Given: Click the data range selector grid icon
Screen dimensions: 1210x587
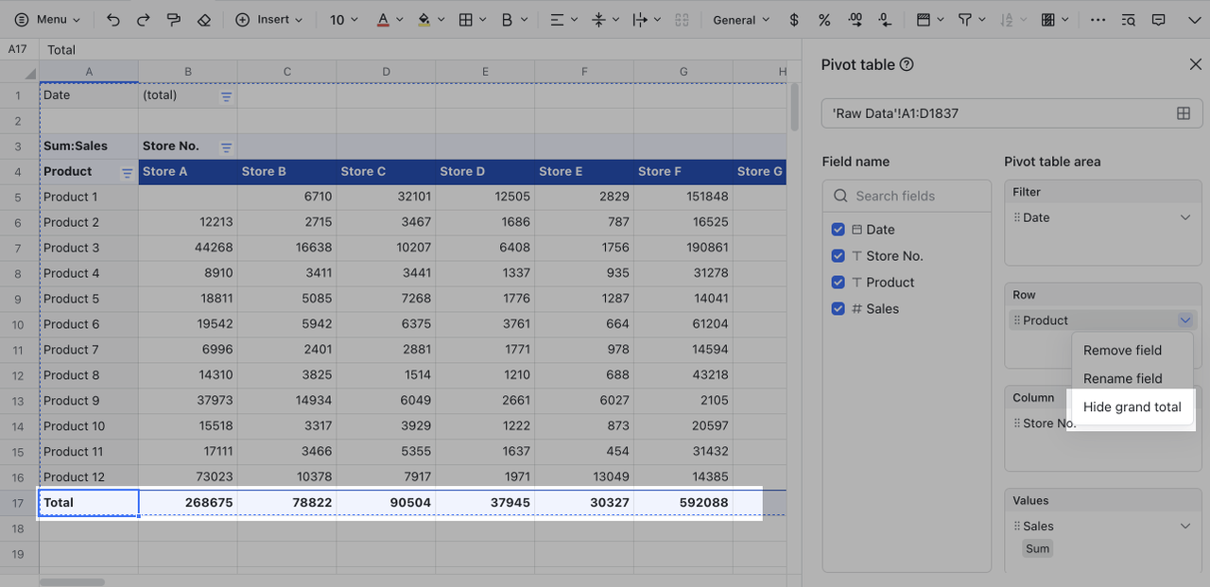Looking at the screenshot, I should (1183, 113).
